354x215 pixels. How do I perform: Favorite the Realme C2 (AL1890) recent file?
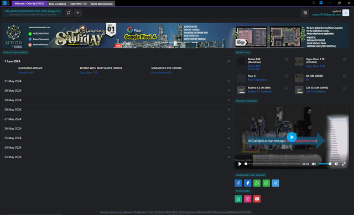[287, 88]
